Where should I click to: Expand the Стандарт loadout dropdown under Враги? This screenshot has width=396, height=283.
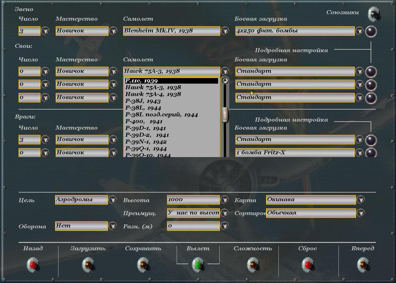point(359,140)
